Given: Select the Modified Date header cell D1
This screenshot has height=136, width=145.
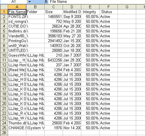Looking at the screenshot, I should (72, 12).
